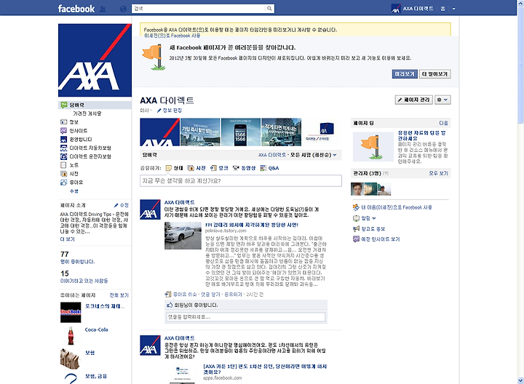Open the polinlove.tistory.com article headline link

(x=252, y=225)
